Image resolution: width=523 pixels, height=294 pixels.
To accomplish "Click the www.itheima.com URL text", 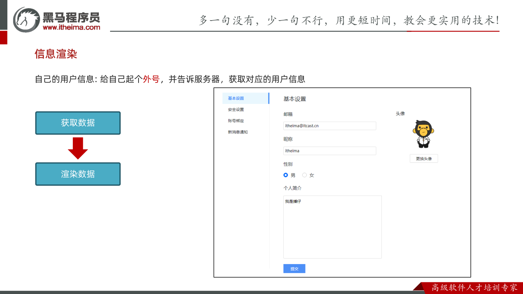I will tap(72, 27).
